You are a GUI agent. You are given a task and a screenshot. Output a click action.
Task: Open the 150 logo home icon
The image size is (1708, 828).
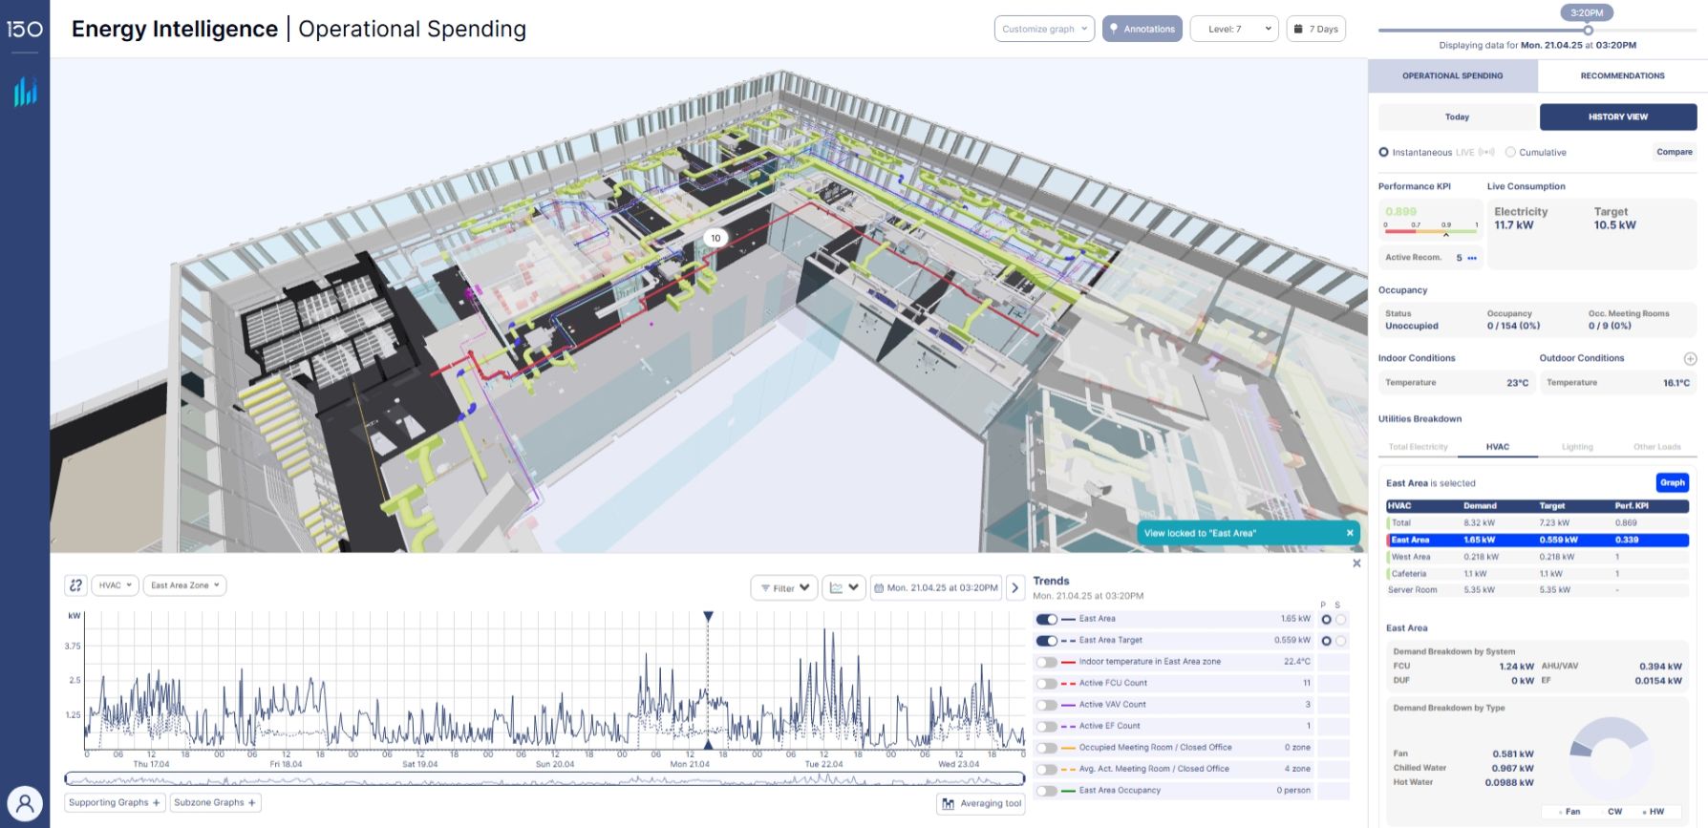pos(25,30)
